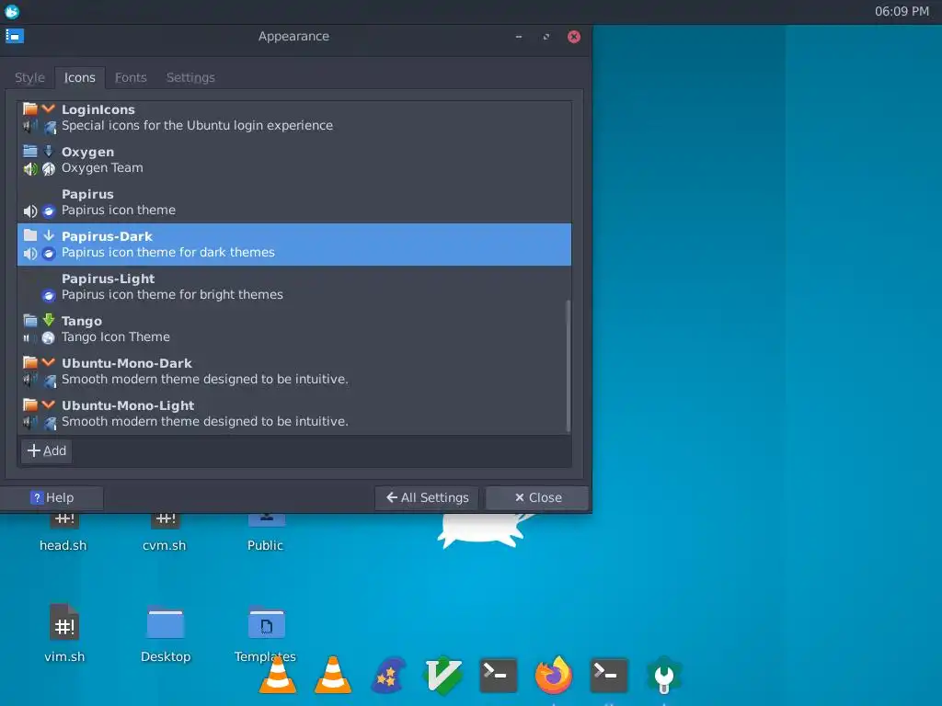
Task: Click the Tango theme green download arrow icon
Action: point(49,320)
